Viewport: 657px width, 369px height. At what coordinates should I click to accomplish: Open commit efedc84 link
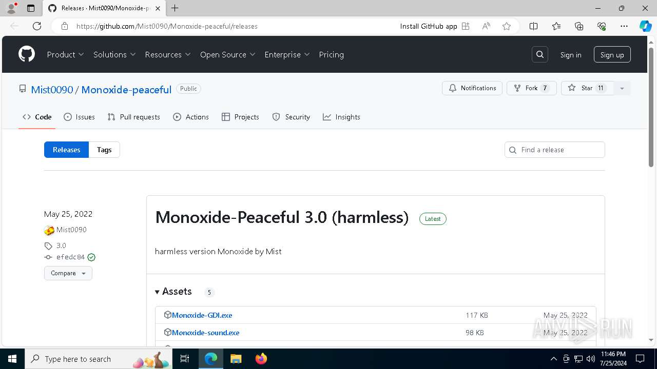pyautogui.click(x=70, y=257)
